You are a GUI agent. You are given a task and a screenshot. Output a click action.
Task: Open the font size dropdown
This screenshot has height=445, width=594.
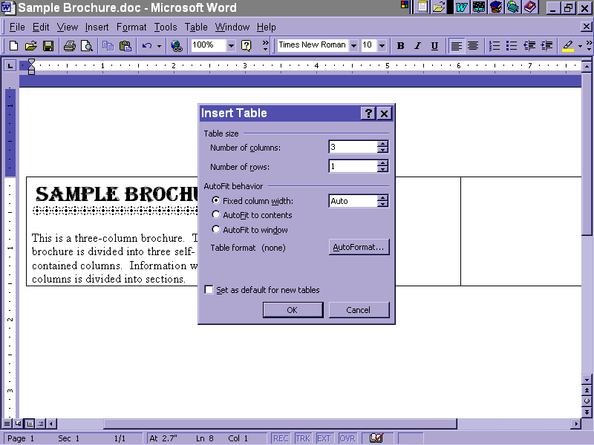click(x=382, y=46)
